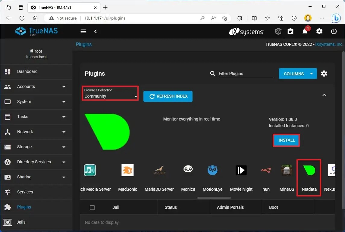Open the COLUMNS dropdown
This screenshot has height=232, width=345.
(298, 74)
